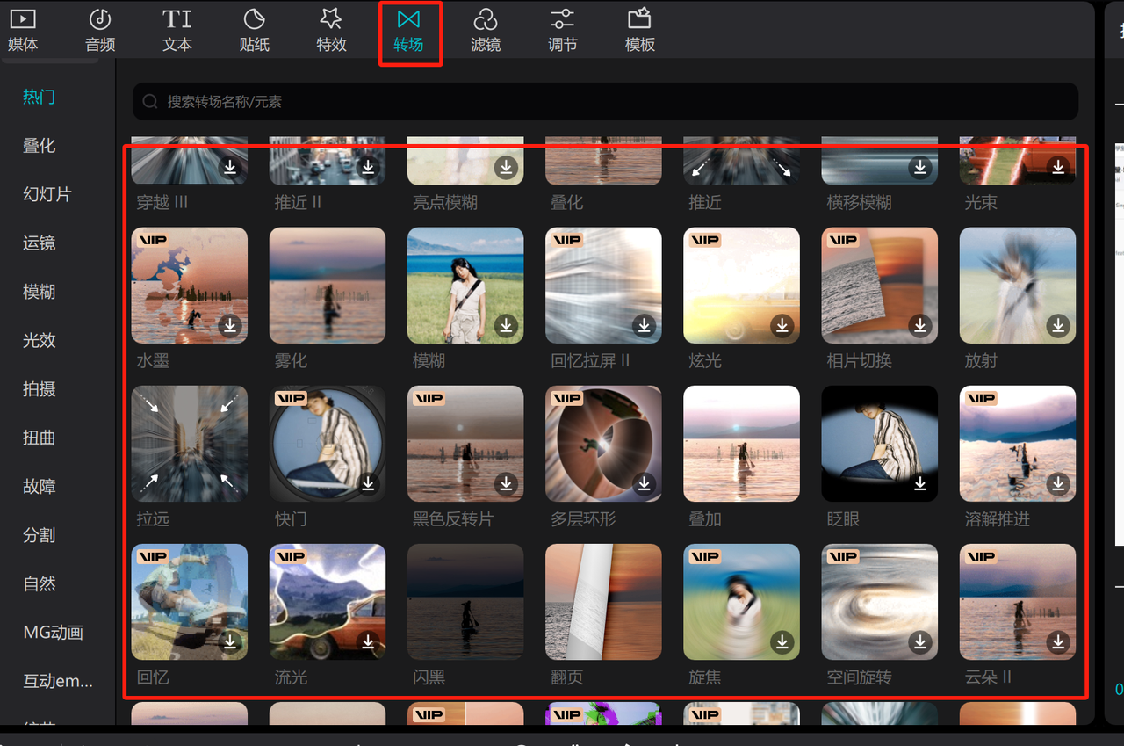Download the 快门 transition

pyautogui.click(x=368, y=483)
